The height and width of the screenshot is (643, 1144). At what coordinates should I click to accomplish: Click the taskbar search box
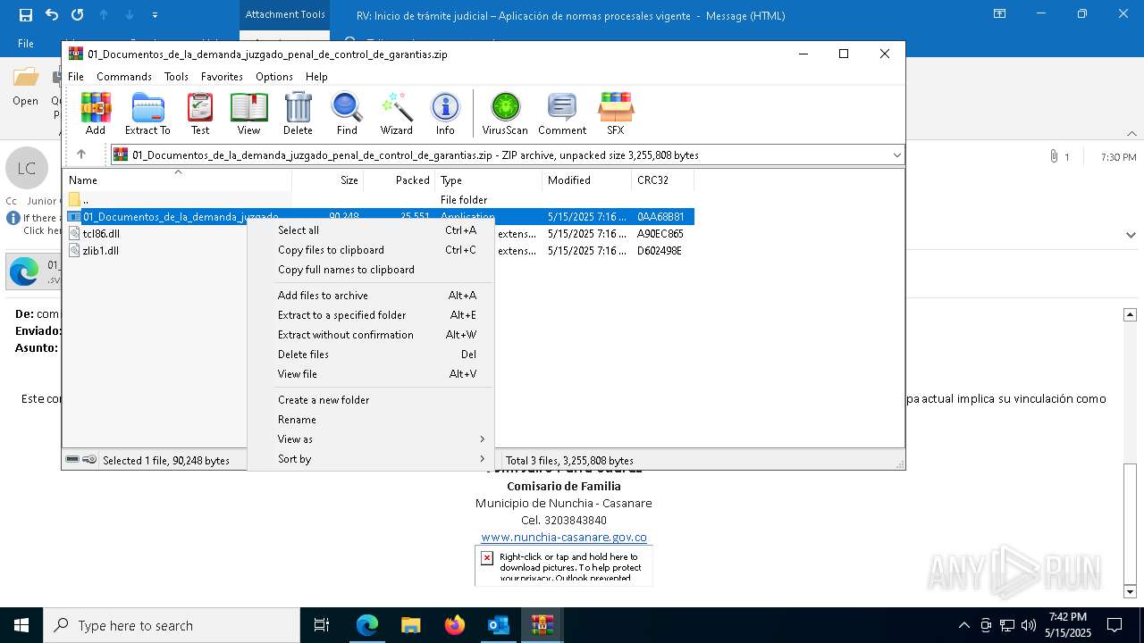tap(172, 625)
